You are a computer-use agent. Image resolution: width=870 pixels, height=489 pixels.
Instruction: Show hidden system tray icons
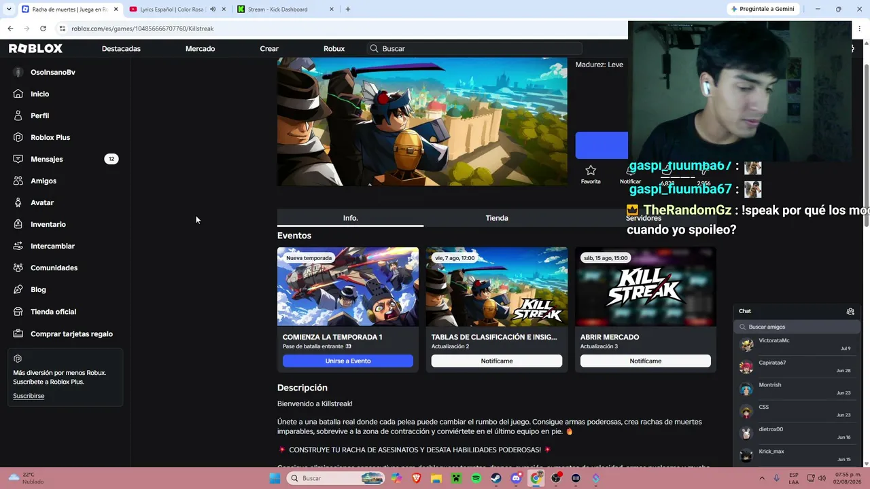click(761, 478)
